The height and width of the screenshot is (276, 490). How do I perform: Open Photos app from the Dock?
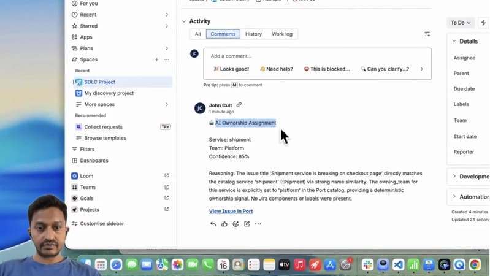coord(177,265)
